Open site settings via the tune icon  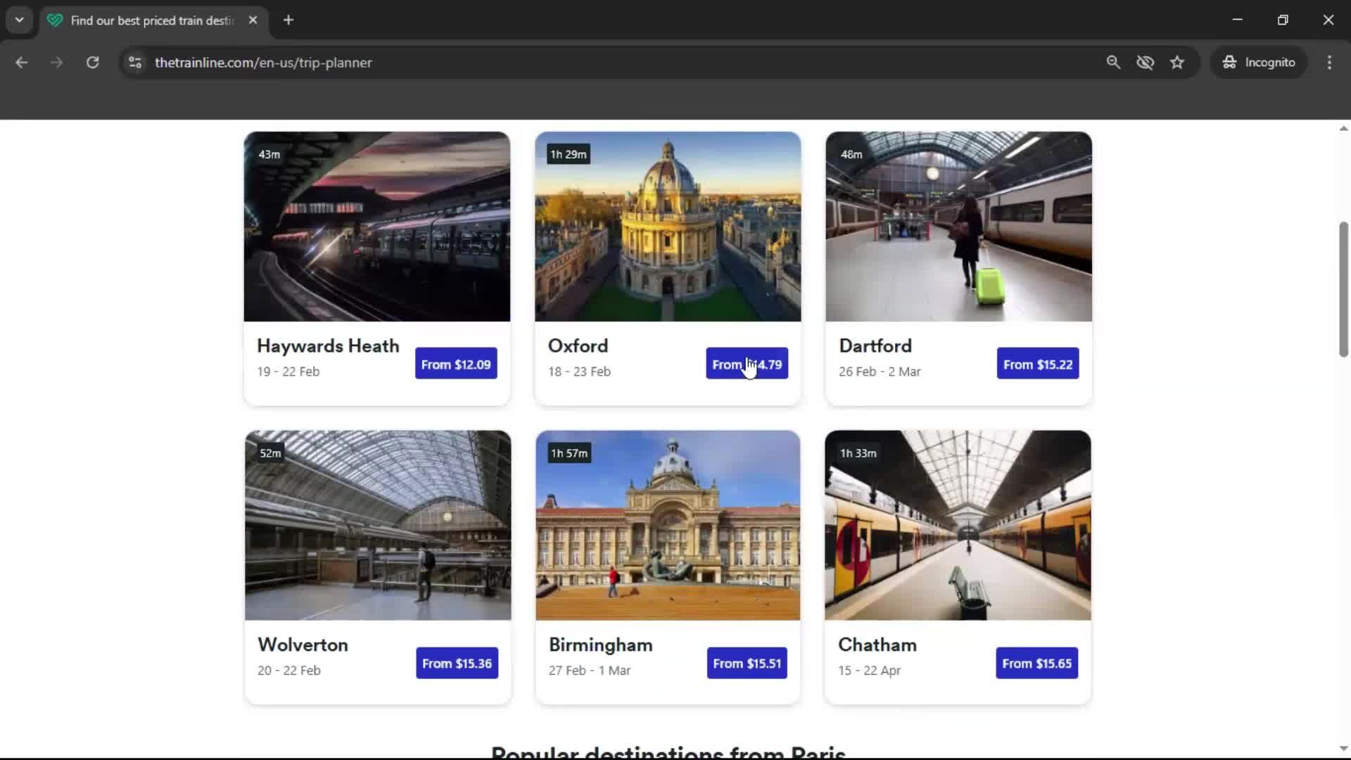coord(134,62)
